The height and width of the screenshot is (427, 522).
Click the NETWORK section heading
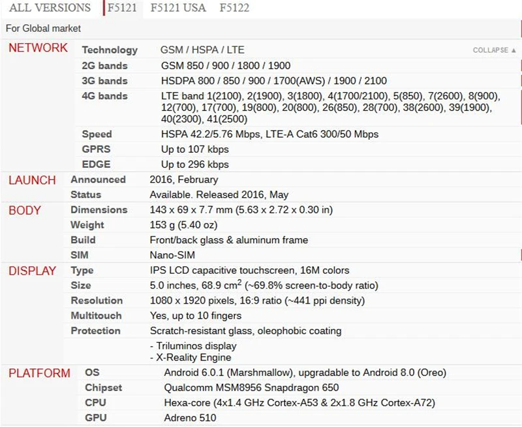38,48
